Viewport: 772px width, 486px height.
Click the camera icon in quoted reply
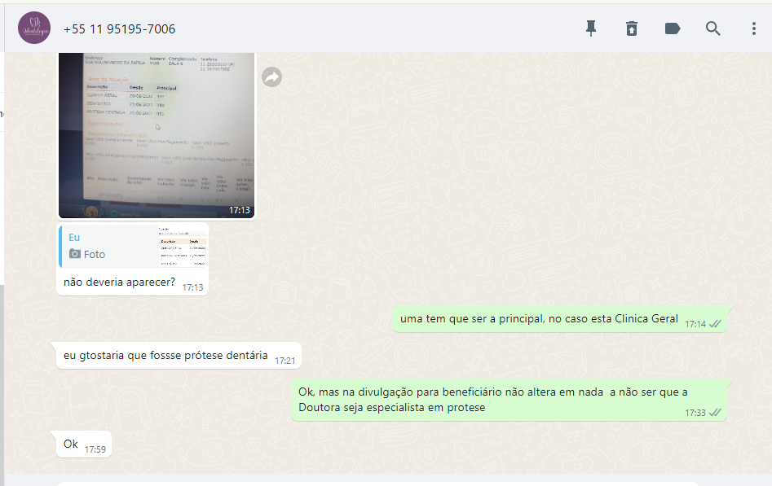click(x=75, y=254)
